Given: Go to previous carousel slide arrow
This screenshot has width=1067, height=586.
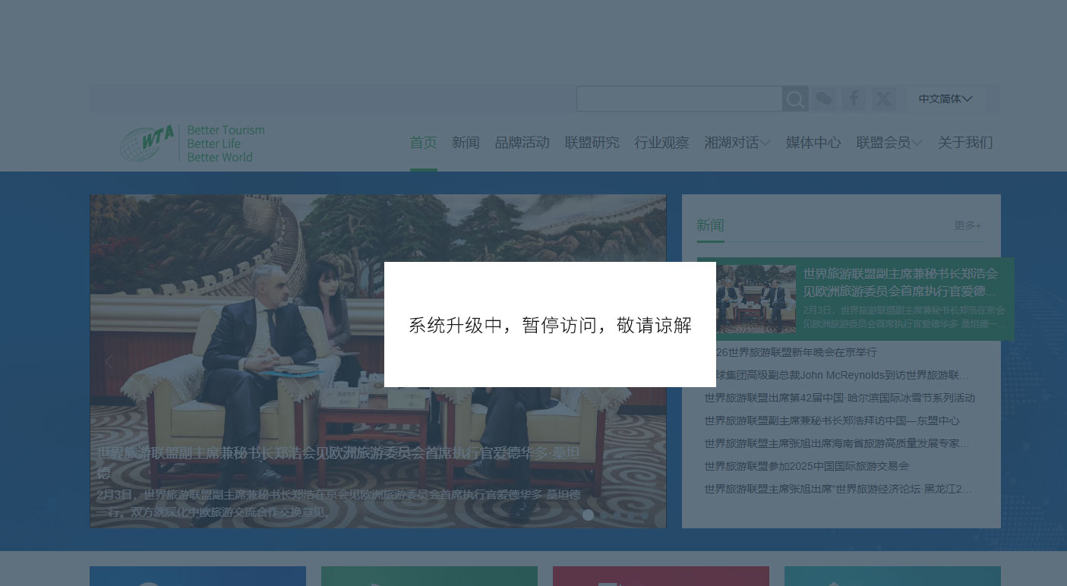Looking at the screenshot, I should [x=109, y=361].
